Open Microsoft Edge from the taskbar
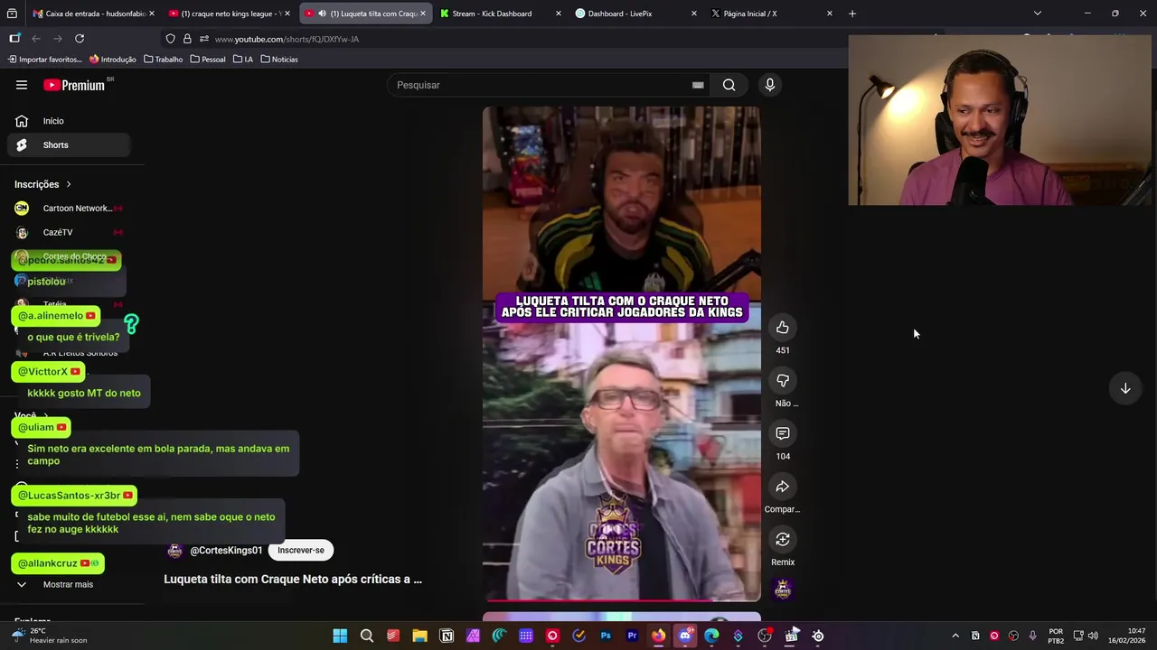This screenshot has height=650, width=1157. [711, 636]
